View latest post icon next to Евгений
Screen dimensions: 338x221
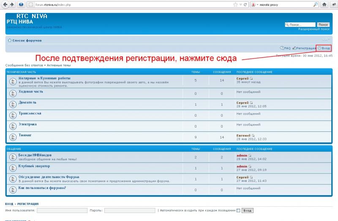point(253,136)
